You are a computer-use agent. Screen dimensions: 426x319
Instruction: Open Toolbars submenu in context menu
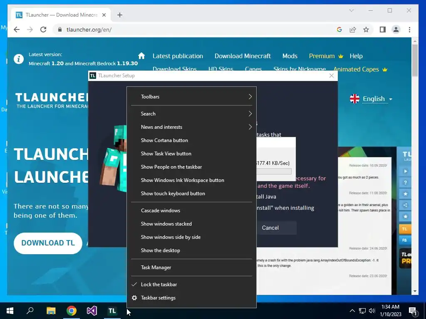click(191, 96)
